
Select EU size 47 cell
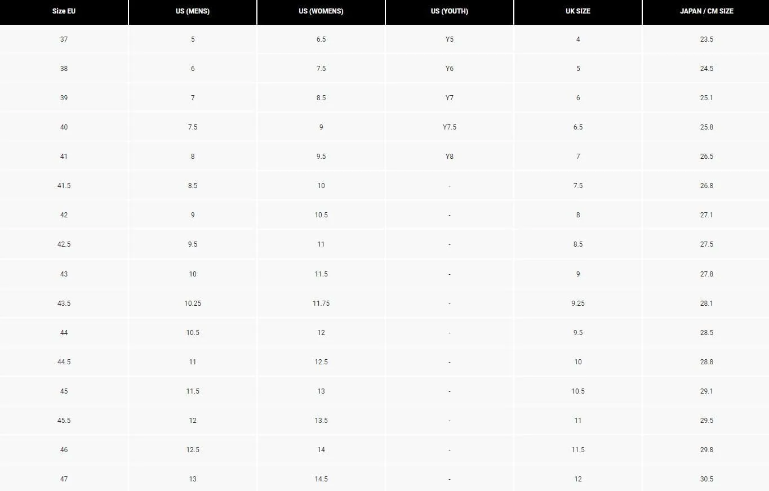click(64, 479)
